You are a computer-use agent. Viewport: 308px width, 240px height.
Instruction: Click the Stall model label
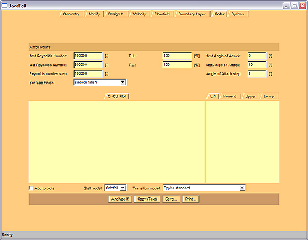point(93,188)
